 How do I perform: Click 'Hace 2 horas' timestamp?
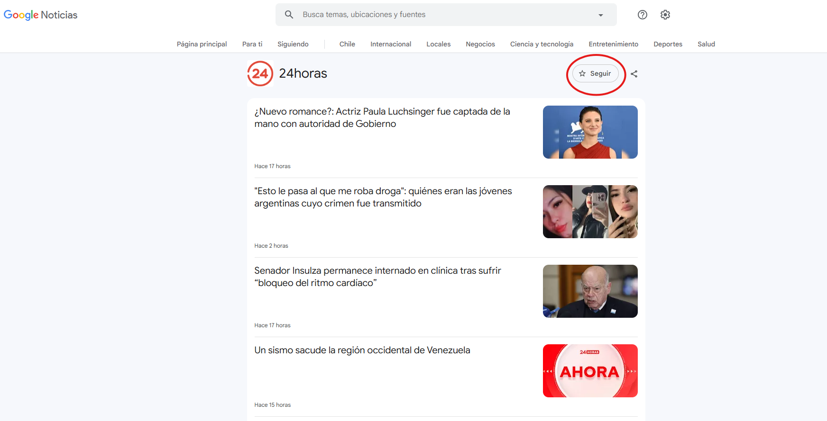[271, 246]
